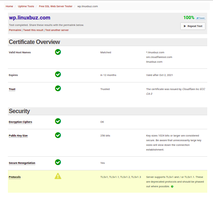Viewport: 213px width, 197px height.
Task: Click the Home breadcrumb link
Action: point(9,6)
